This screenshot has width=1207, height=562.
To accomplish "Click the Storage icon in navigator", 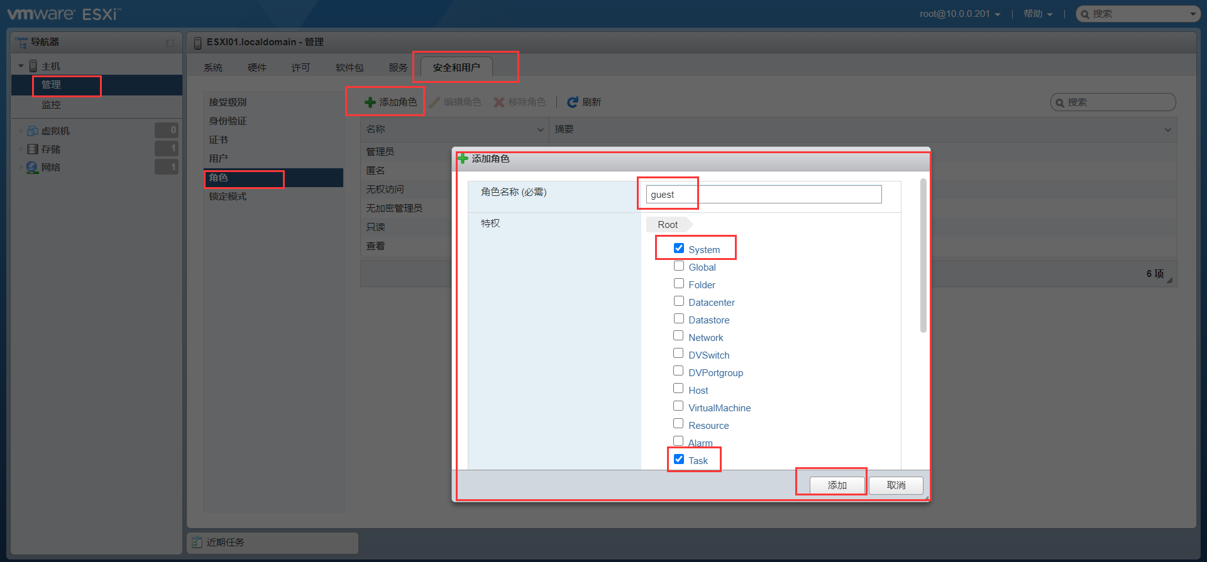I will 33,149.
